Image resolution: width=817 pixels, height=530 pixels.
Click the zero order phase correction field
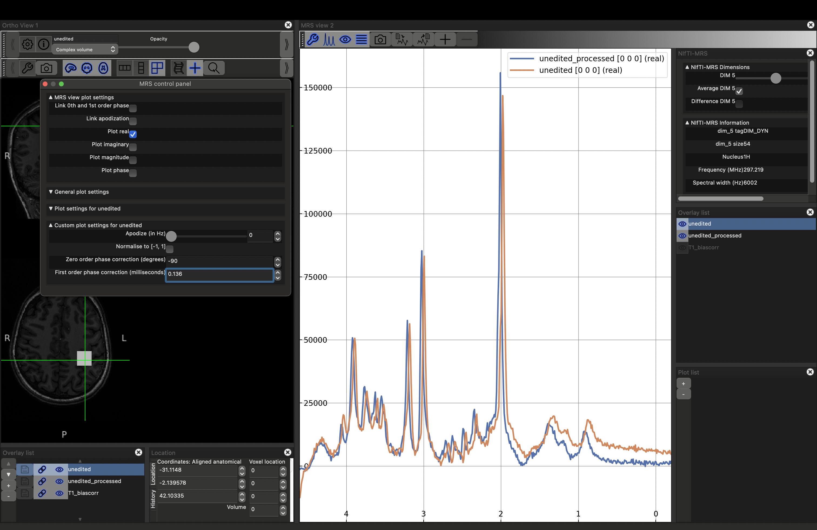click(220, 261)
